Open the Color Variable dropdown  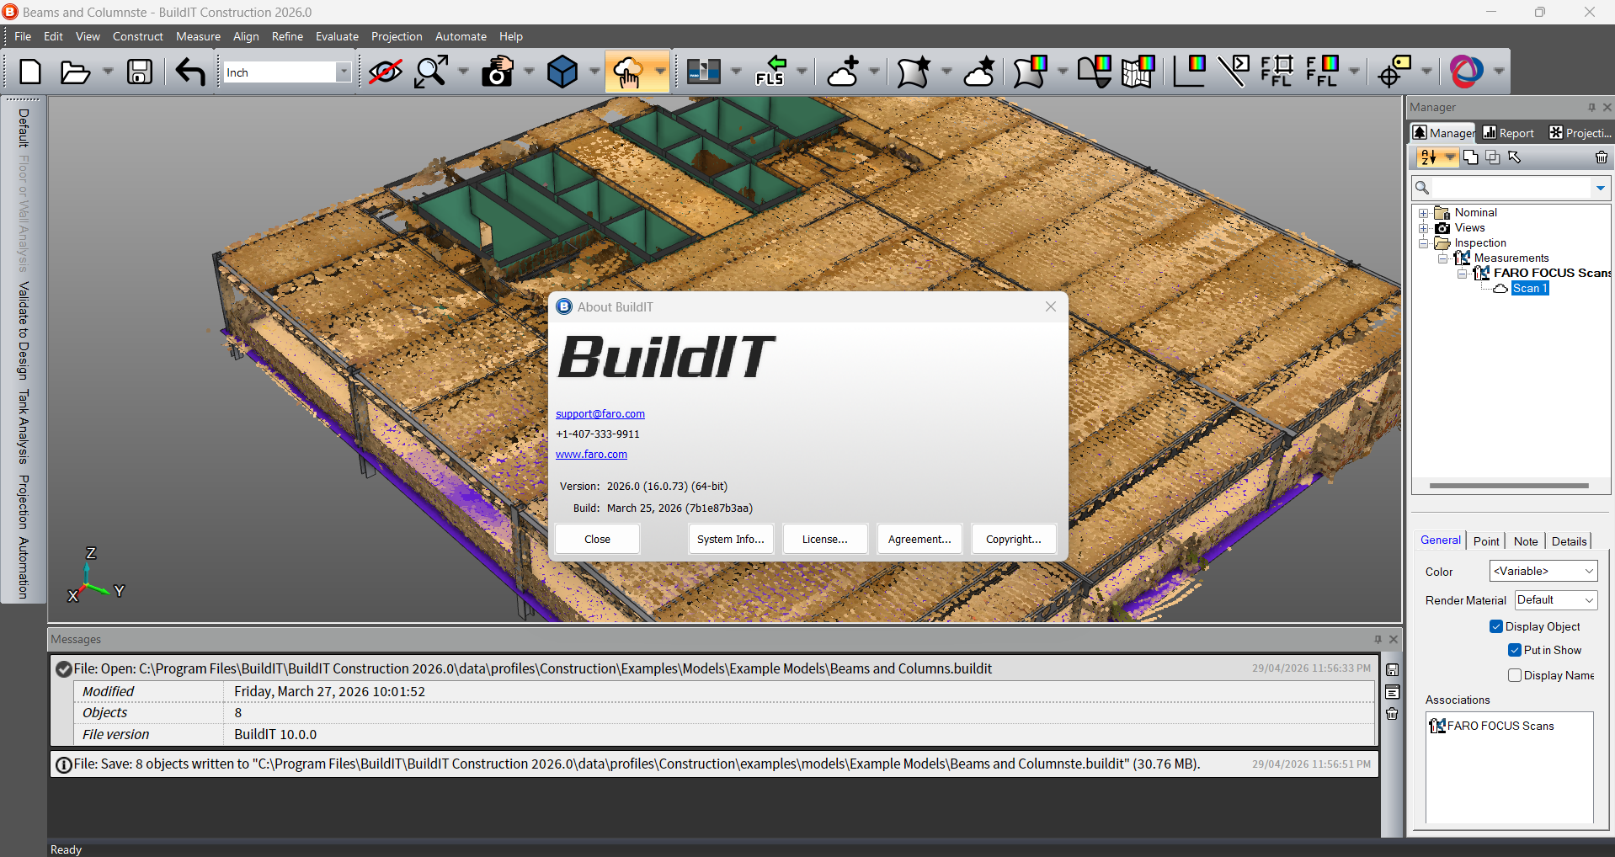tap(1543, 571)
